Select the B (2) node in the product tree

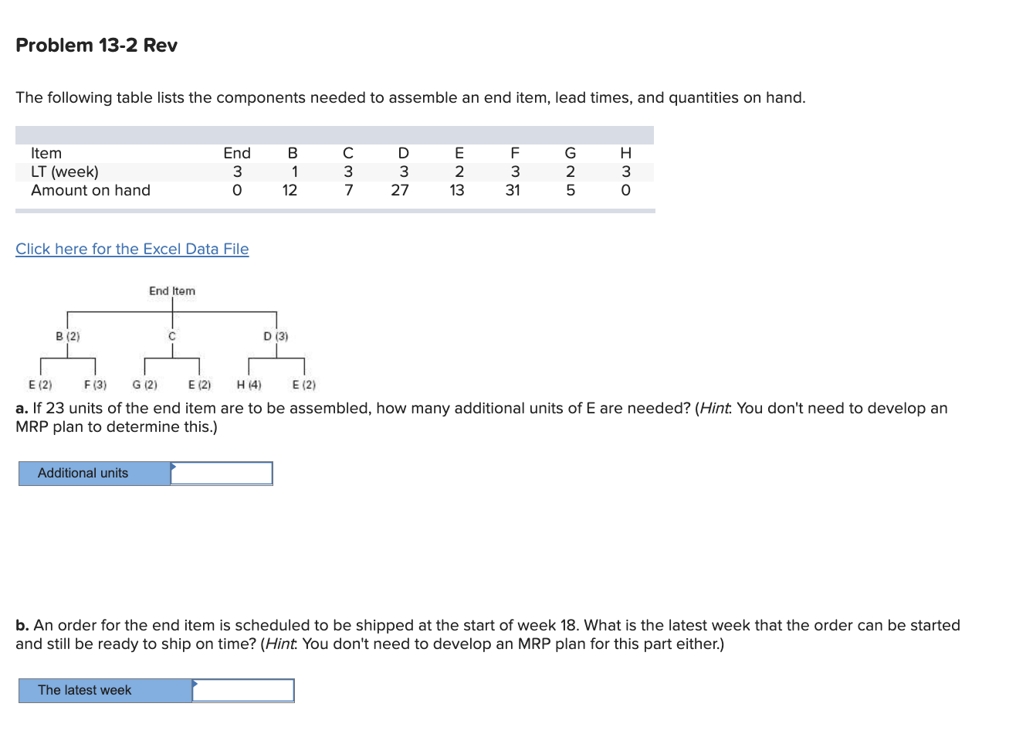[66, 336]
